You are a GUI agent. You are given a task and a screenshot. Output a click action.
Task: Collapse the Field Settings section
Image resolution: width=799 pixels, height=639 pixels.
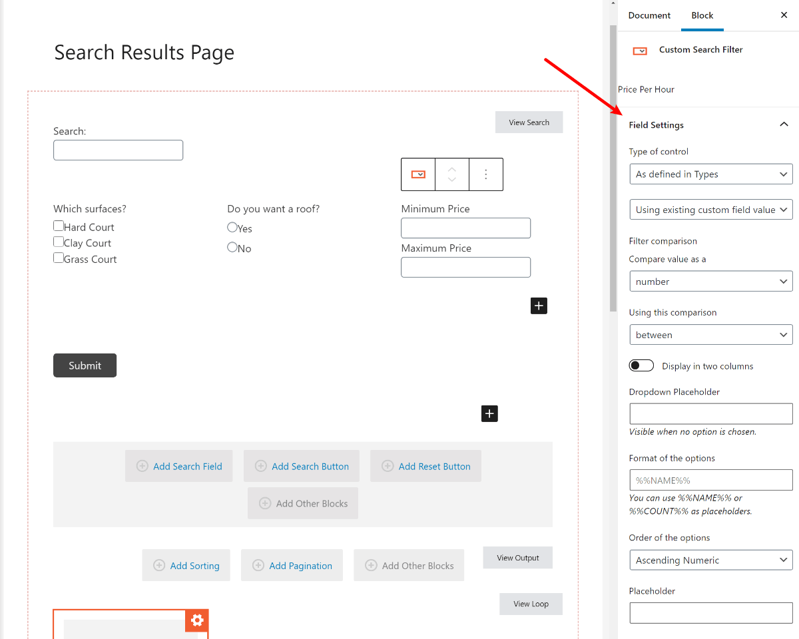[784, 124]
